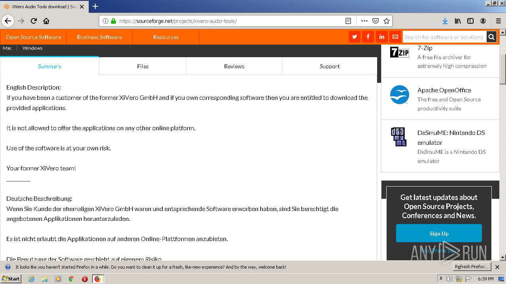Click the 'English Description:' heading text
Screen dimensions: 506x284
(34, 87)
